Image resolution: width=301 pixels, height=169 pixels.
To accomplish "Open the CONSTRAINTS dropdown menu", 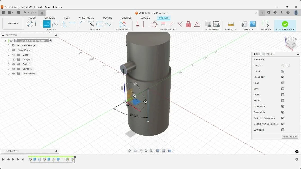I will coord(167,30).
